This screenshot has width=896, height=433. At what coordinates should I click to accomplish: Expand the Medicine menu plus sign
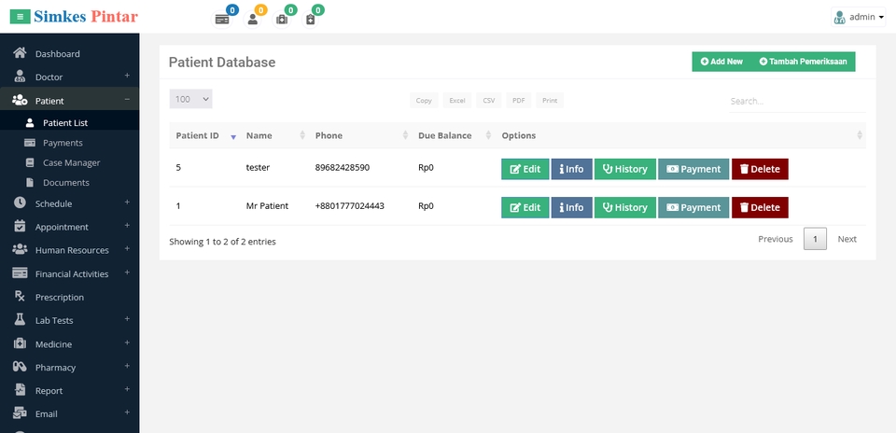click(x=127, y=342)
